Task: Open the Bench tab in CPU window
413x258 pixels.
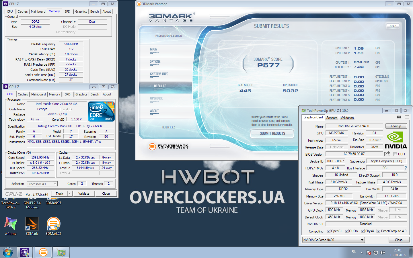Action: coord(95,94)
